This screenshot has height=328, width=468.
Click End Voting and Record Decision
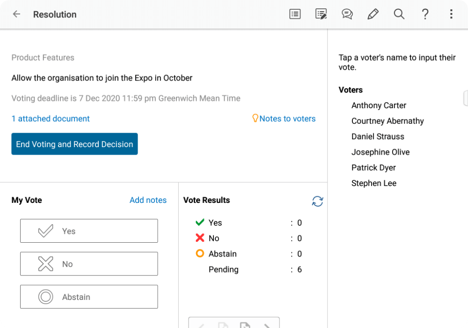[x=74, y=144]
